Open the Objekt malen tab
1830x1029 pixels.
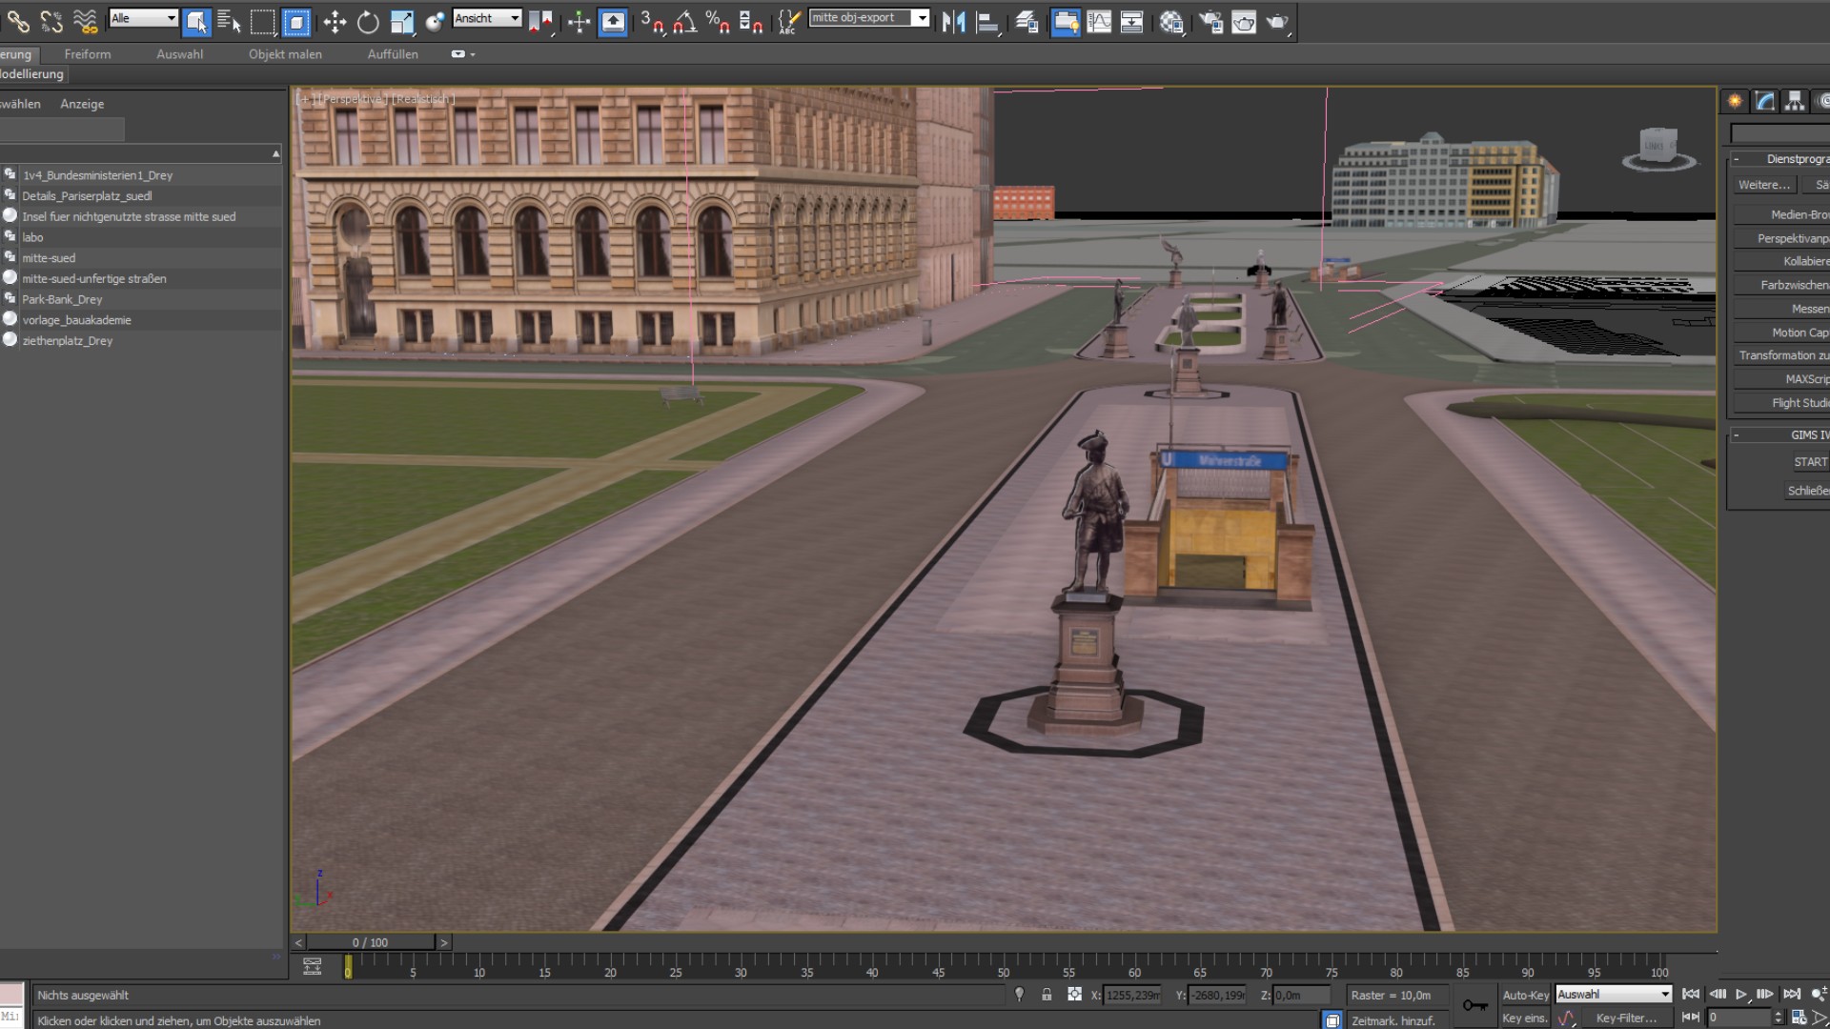[285, 54]
